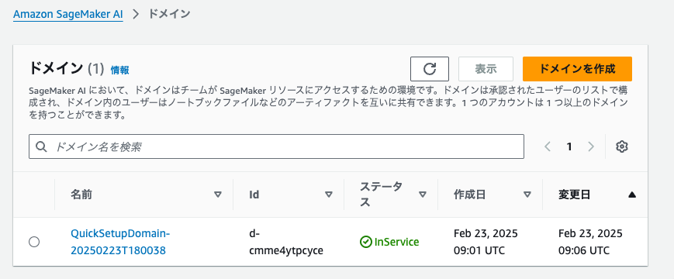Viewport: 674px width, 279px height.
Task: Toggle 変更日 ascending sort arrow
Action: pyautogui.click(x=632, y=195)
